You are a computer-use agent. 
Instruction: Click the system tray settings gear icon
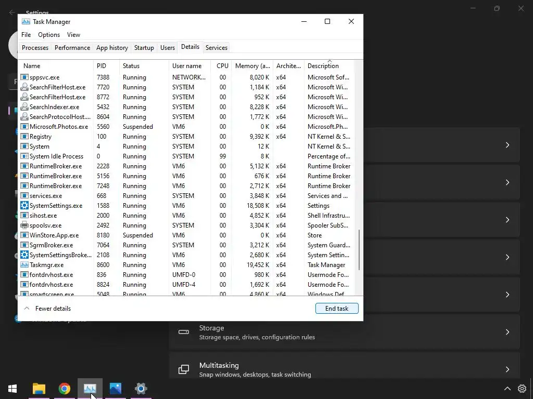pos(522,389)
